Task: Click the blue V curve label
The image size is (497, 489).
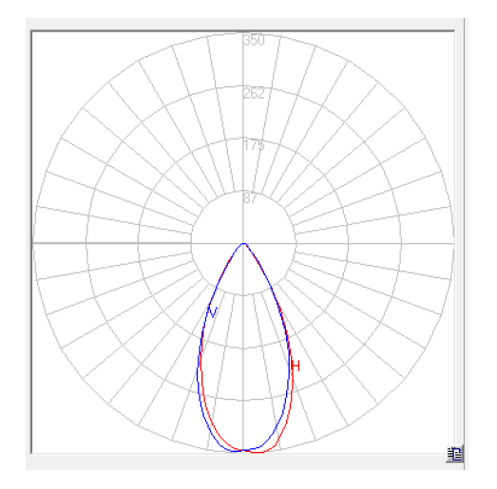Action: pyautogui.click(x=213, y=311)
